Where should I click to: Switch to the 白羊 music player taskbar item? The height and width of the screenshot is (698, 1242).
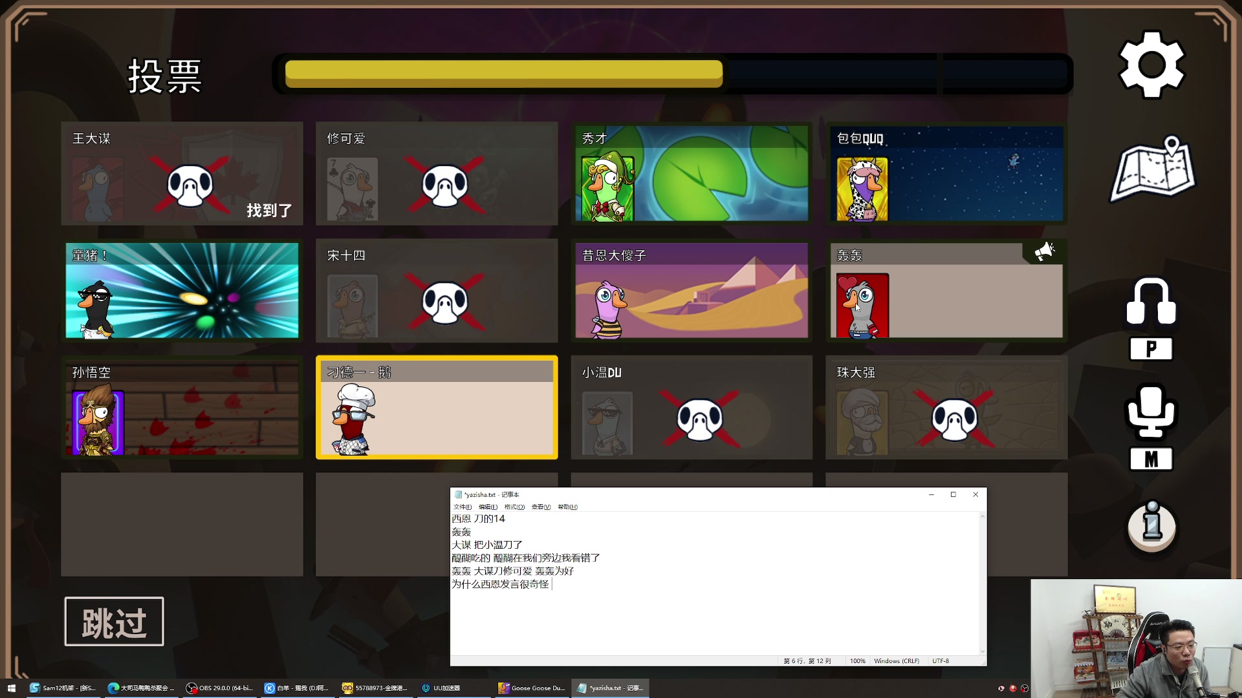[x=298, y=688]
